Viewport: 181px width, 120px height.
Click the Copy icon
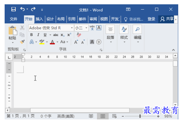22,35
